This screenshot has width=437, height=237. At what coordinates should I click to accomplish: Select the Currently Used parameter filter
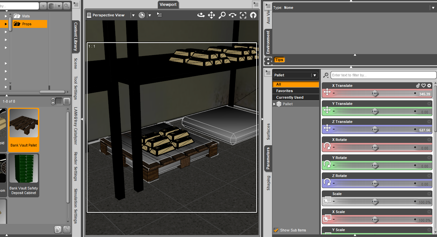[x=290, y=97]
